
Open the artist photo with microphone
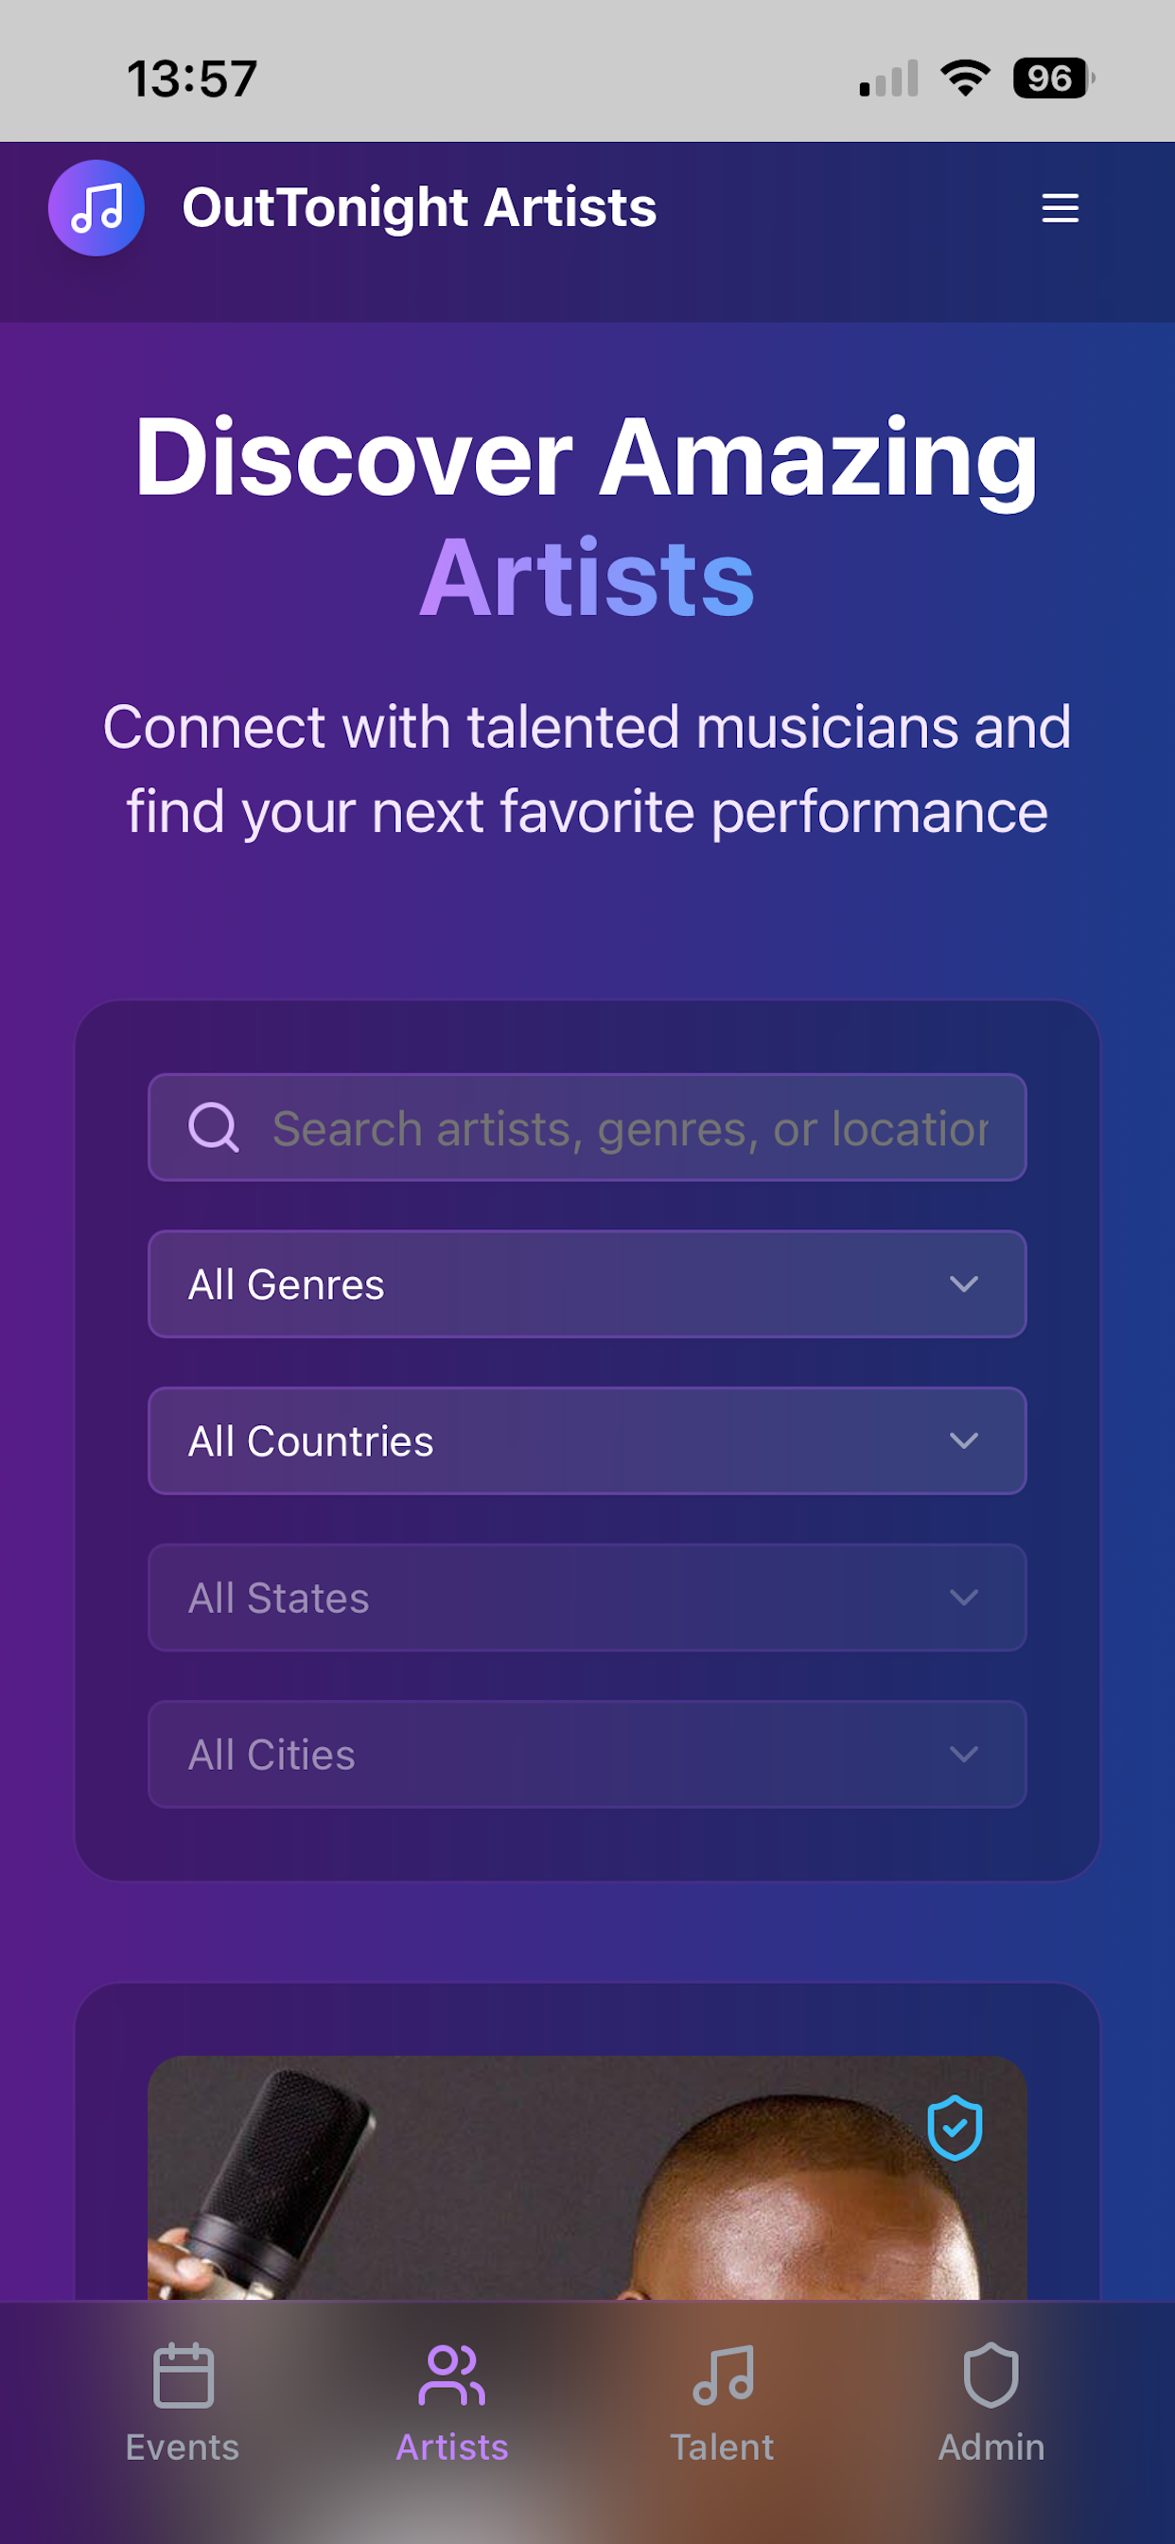(587, 2178)
